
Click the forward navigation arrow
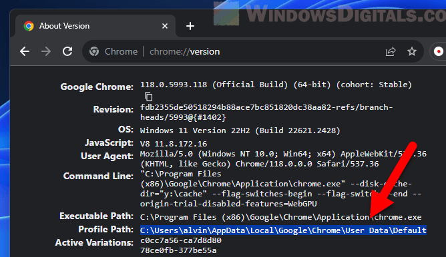click(x=46, y=51)
